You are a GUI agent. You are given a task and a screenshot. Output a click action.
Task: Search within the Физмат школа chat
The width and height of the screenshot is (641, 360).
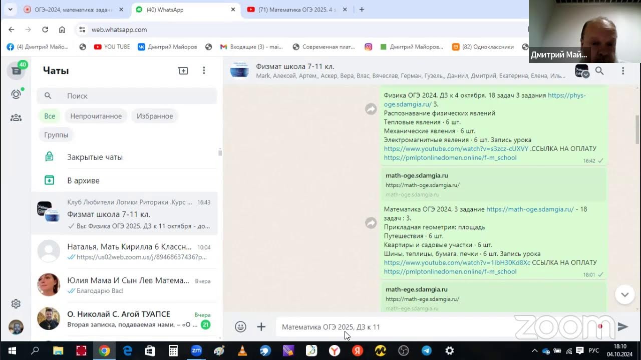coord(599,71)
